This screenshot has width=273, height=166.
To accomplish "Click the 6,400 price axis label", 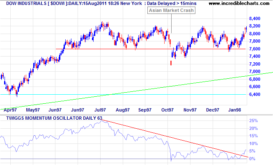I will point(255,94).
